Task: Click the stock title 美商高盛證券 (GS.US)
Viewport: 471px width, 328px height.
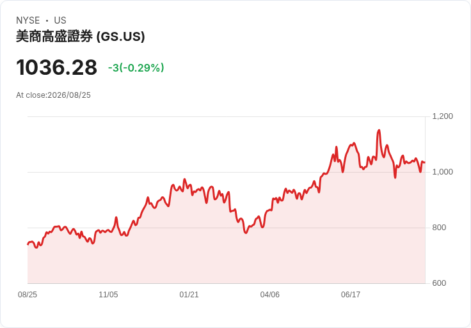Action: point(80,36)
